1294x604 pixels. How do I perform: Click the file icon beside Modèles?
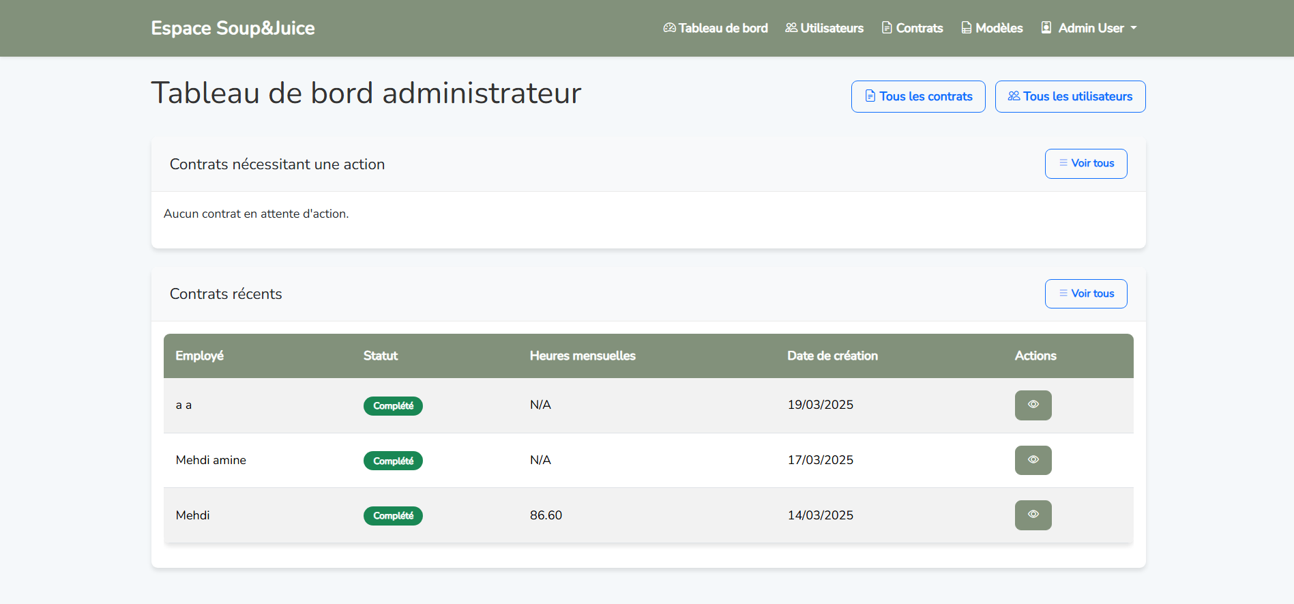point(967,28)
